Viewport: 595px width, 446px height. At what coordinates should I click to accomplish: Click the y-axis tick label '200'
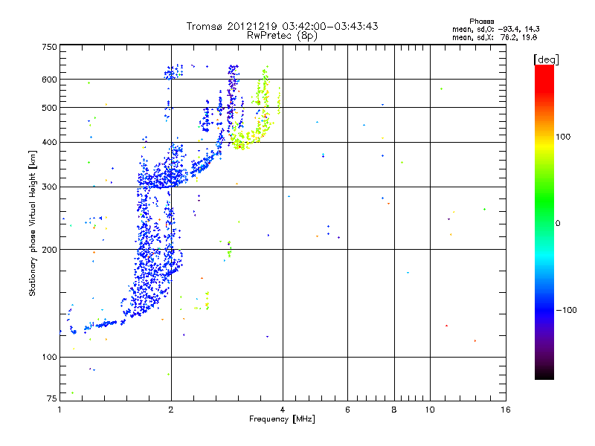[49, 250]
